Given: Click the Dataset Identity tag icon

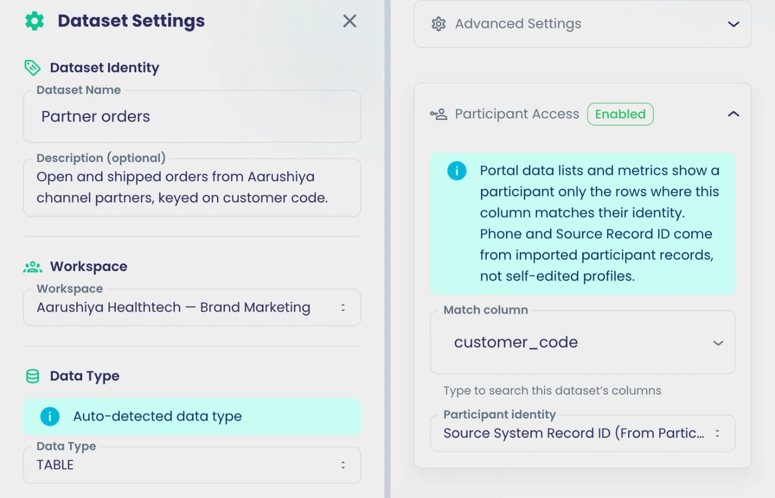Looking at the screenshot, I should (x=33, y=68).
